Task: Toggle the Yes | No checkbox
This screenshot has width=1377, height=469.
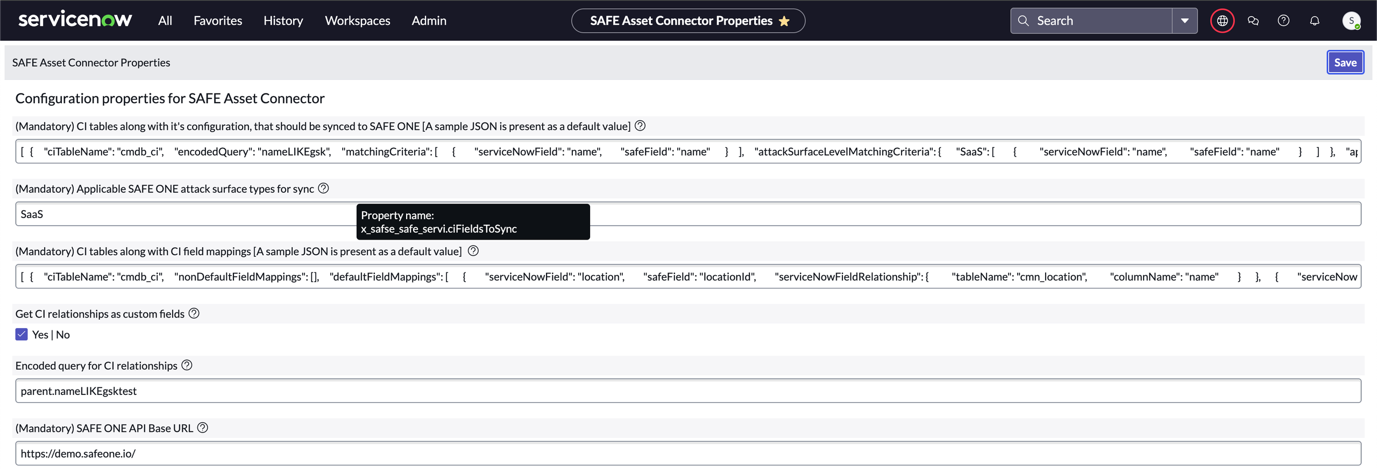Action: tap(22, 334)
